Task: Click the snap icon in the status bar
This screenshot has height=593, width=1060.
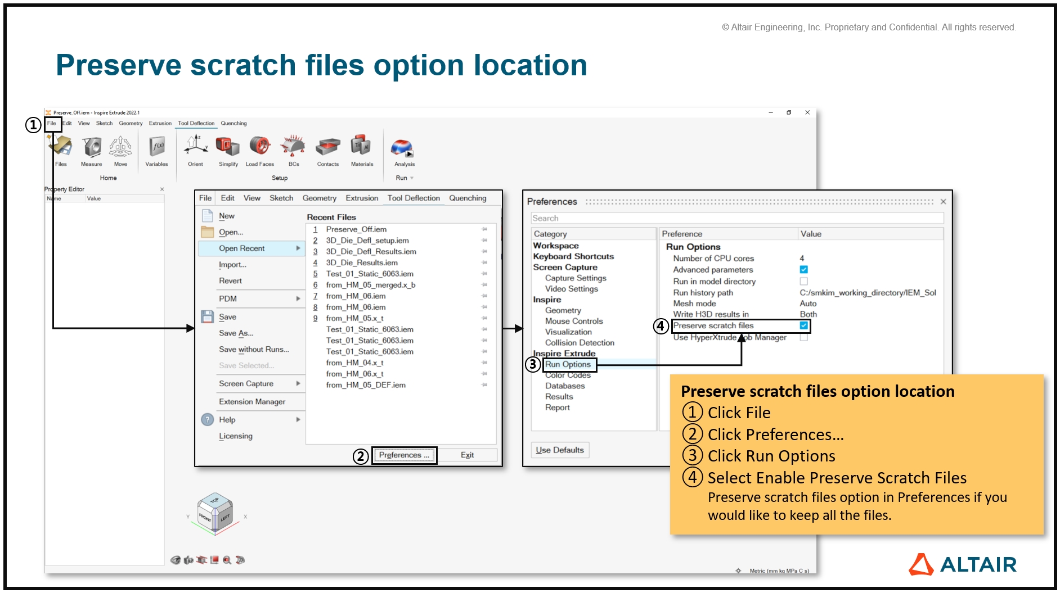Action: (x=738, y=571)
